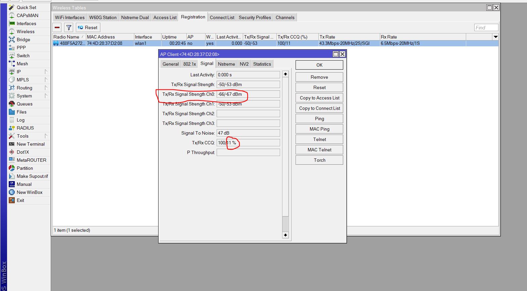This screenshot has height=291, width=527.
Task: Switch to the 802.1x tab
Action: click(189, 64)
